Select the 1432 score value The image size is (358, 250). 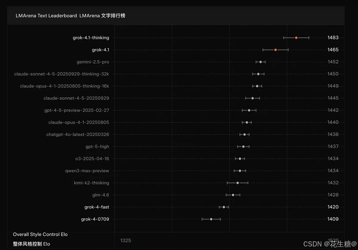point(333,183)
